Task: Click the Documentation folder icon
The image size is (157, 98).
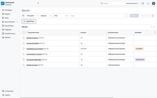Action: pyautogui.click(x=3, y=22)
